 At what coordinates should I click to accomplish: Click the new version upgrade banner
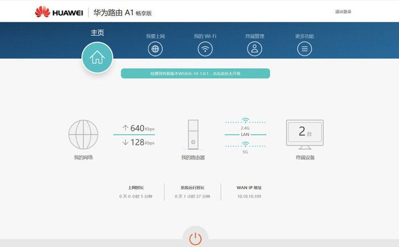195,73
